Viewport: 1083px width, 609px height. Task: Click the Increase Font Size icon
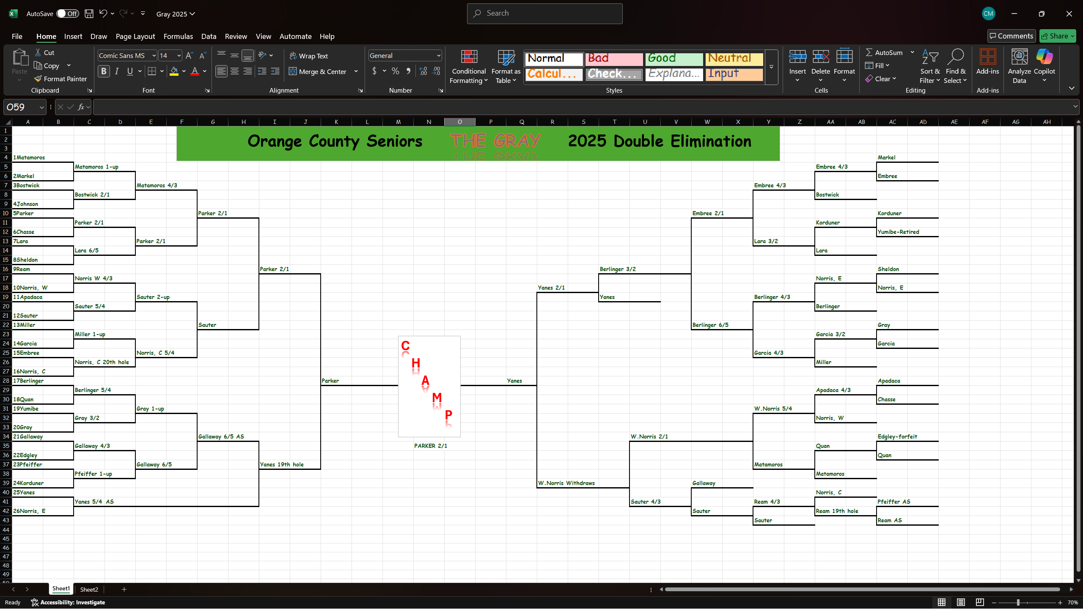(x=189, y=55)
